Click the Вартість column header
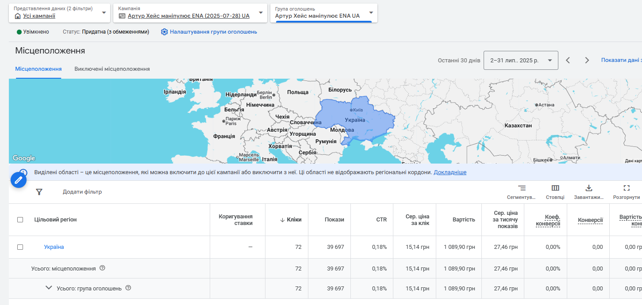Image resolution: width=642 pixels, height=305 pixels. [x=464, y=220]
